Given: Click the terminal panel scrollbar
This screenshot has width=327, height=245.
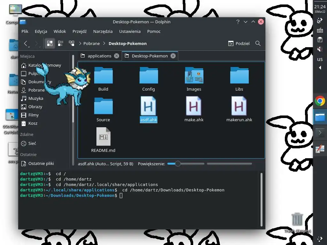Looking at the screenshot, I should tap(262, 199).
